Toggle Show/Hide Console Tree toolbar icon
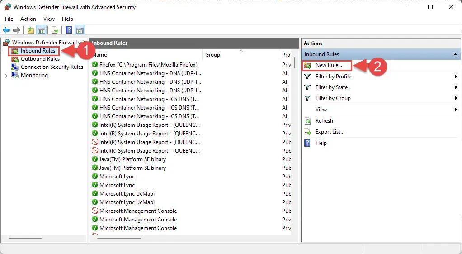Viewport: 462px width, 254px height. point(41,30)
